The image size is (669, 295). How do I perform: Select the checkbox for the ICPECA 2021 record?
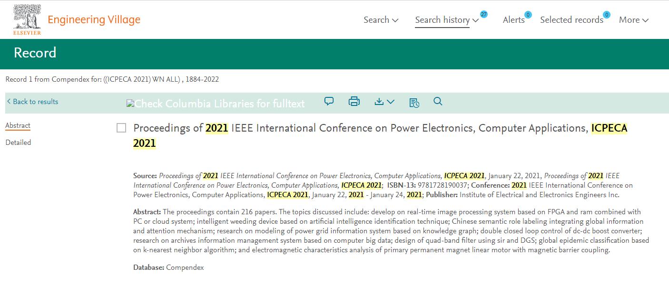121,128
